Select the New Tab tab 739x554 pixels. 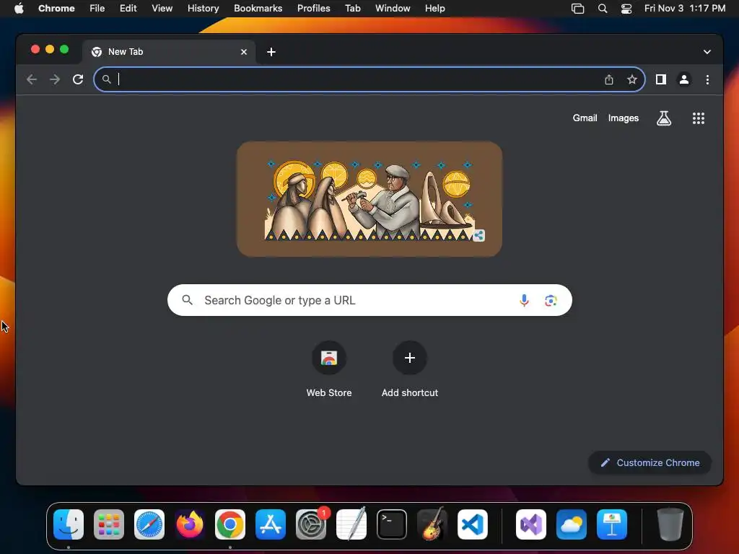coord(169,52)
